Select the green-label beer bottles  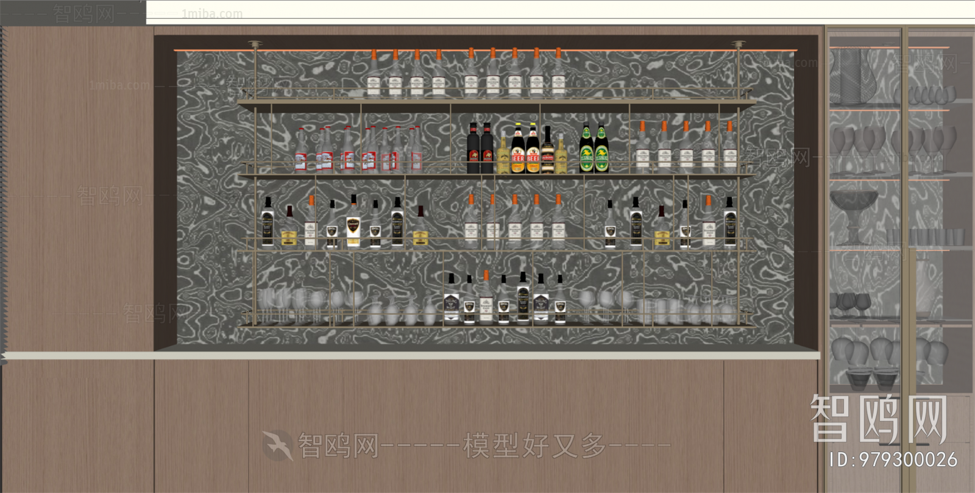(x=594, y=150)
